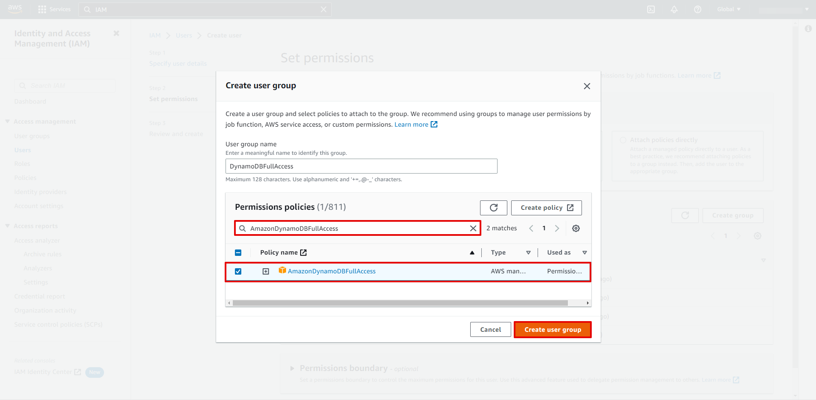Screen dimensions: 816x400
Task: Clear the IAM text in top search
Action: pos(324,9)
